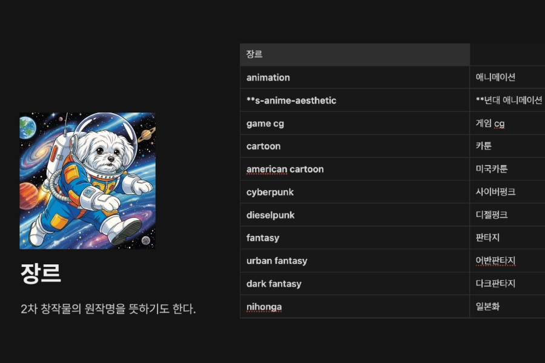The image size is (545, 363).
Task: Select the animation table cell
Action: [x=355, y=77]
